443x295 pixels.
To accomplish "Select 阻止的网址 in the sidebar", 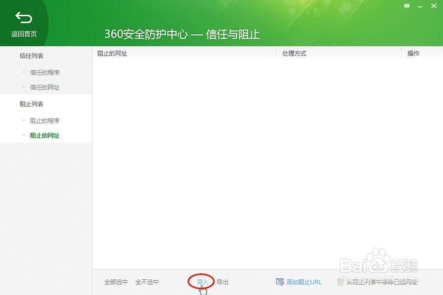I will [45, 136].
